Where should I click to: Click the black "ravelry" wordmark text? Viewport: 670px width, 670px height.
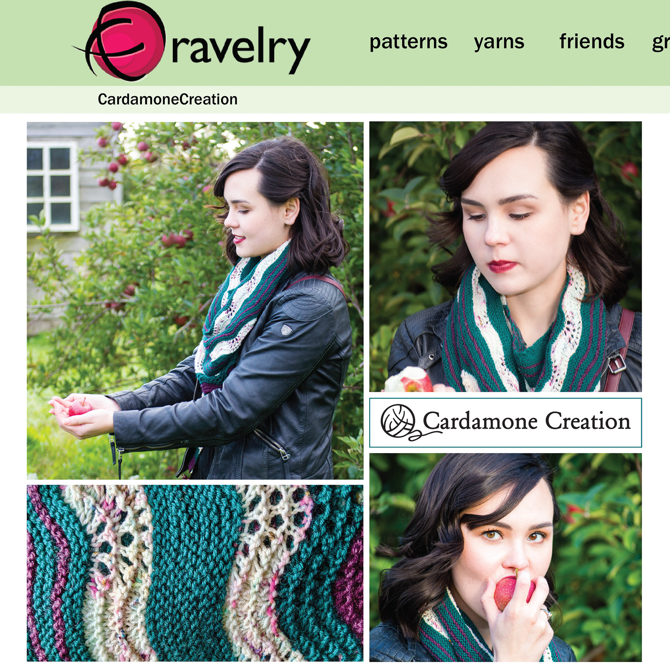pos(241,50)
